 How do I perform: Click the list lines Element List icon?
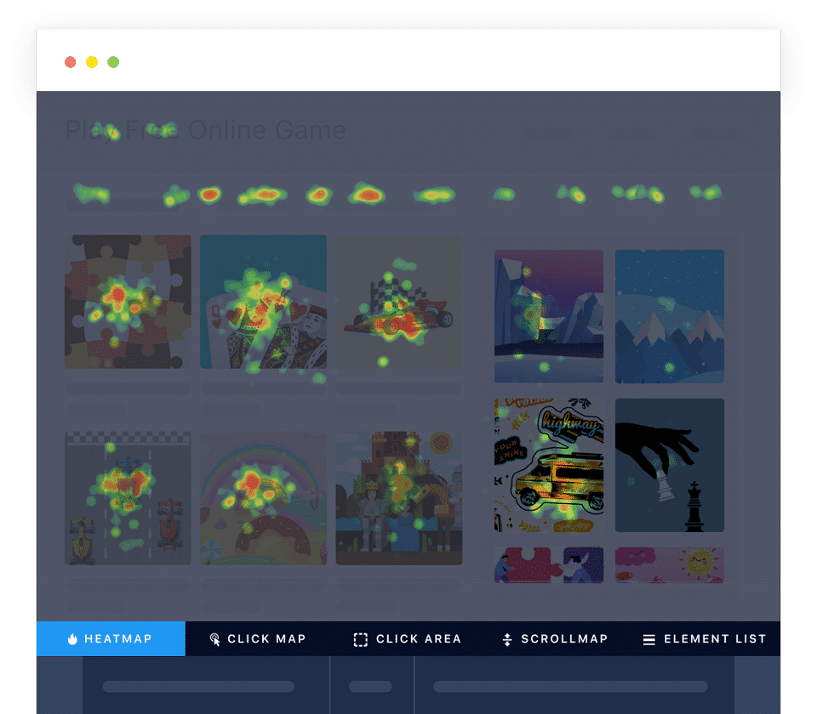(x=649, y=639)
